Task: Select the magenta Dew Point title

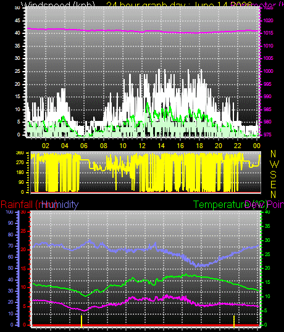Action: click(x=264, y=204)
